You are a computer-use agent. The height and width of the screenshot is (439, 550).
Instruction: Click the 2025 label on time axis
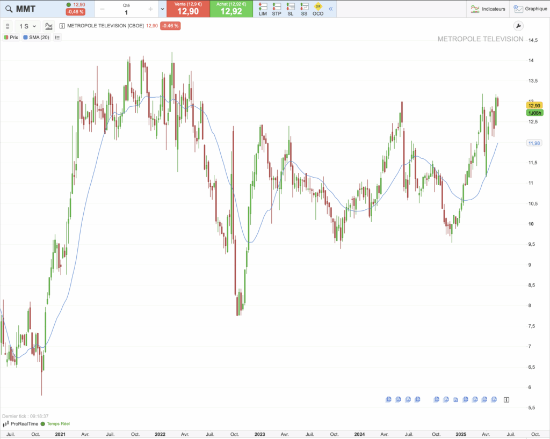point(461,435)
